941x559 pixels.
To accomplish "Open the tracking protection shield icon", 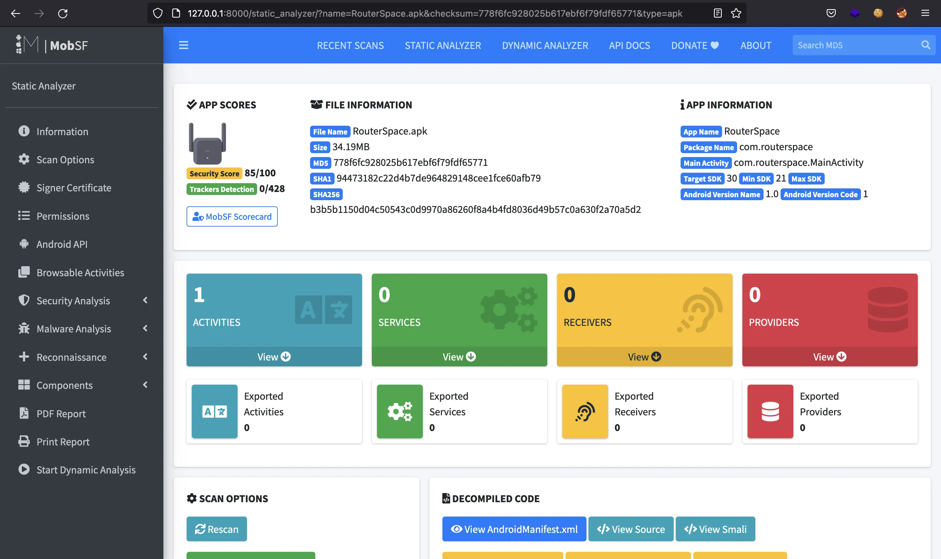I will tap(157, 14).
